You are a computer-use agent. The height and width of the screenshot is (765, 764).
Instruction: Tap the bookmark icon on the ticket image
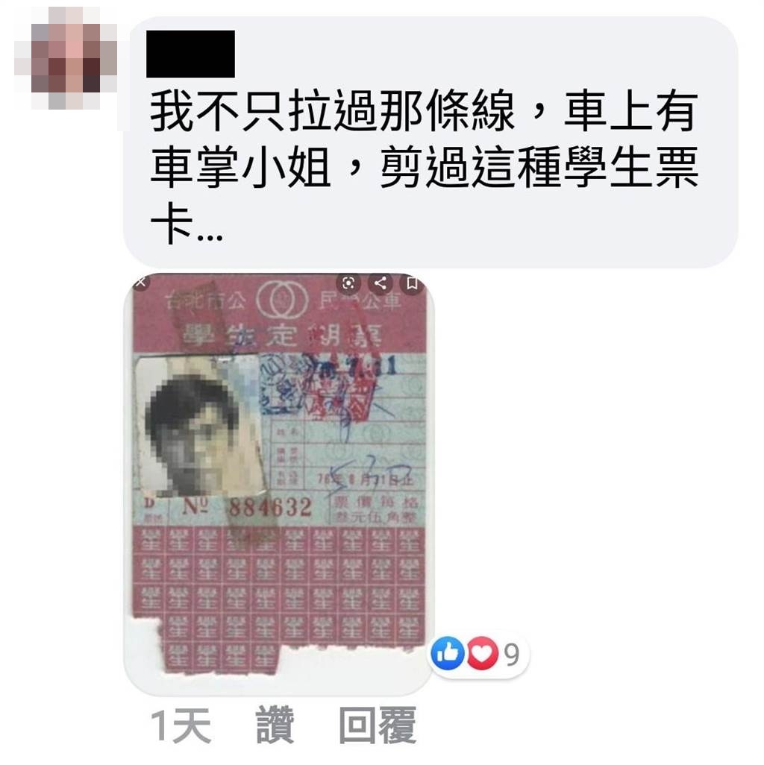tap(412, 283)
